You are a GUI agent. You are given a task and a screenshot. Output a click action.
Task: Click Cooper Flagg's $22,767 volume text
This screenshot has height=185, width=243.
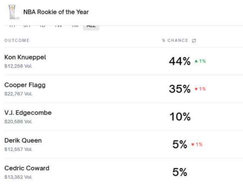[x=18, y=93]
